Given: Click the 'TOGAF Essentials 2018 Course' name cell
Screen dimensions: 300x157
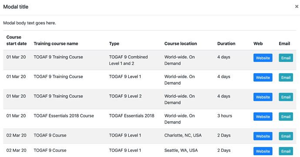Looking at the screenshot, I should (x=64, y=116).
